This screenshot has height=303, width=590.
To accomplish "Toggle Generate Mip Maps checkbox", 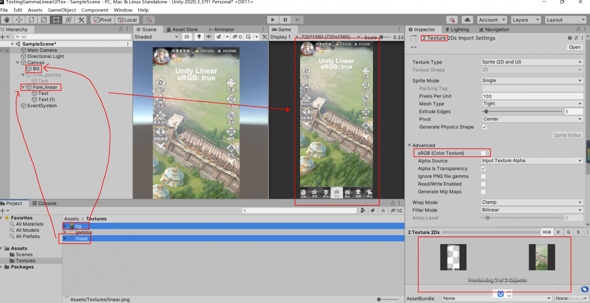I will 484,192.
